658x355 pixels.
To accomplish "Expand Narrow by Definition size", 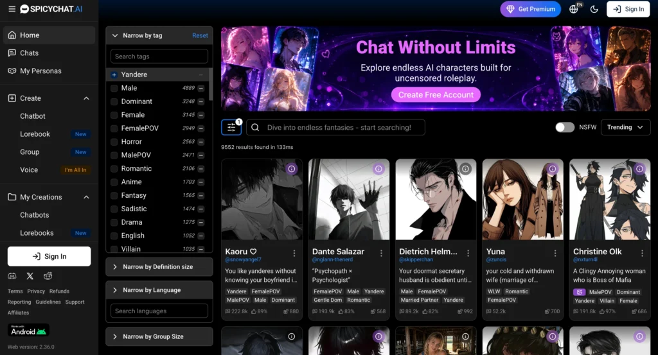I will tap(159, 266).
